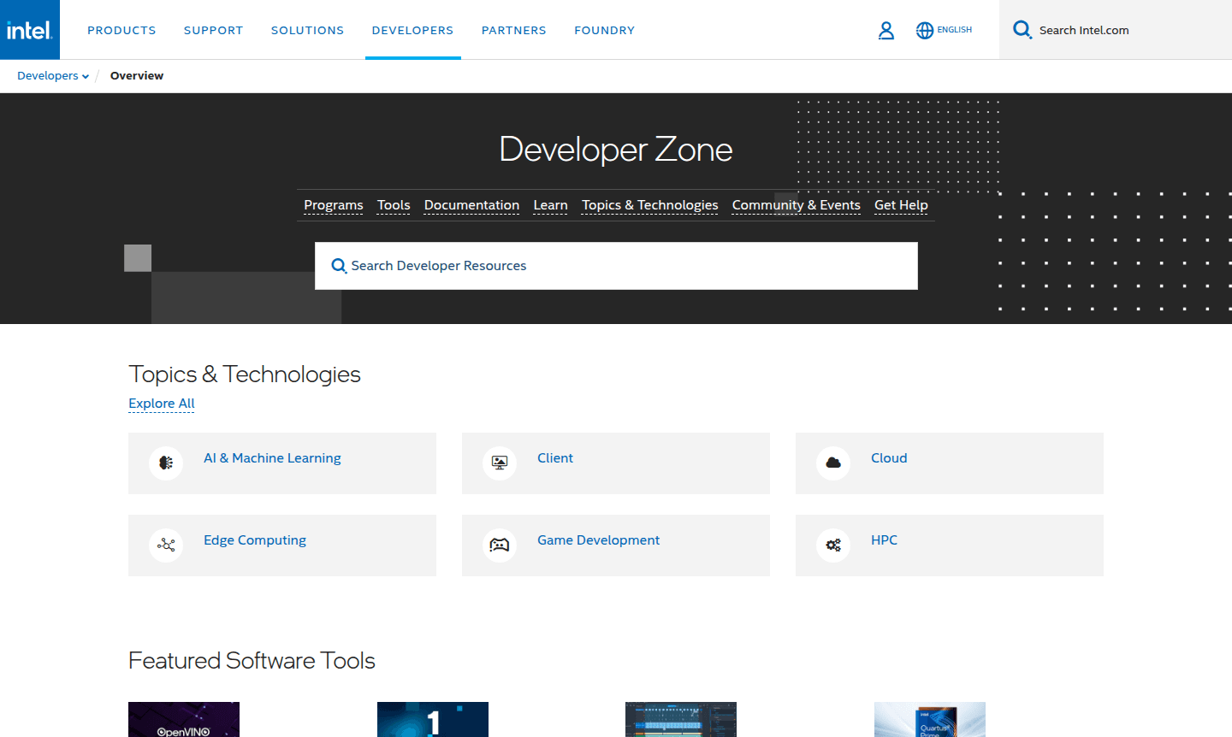
Task: Click the Cloud topic icon
Action: [x=833, y=463]
